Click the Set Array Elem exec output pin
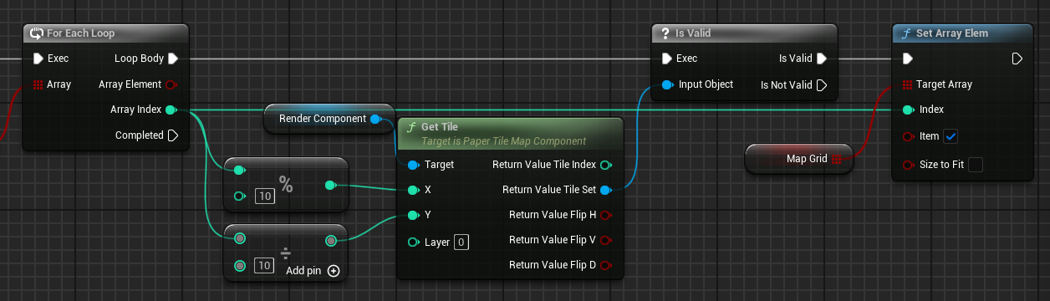 point(1017,59)
